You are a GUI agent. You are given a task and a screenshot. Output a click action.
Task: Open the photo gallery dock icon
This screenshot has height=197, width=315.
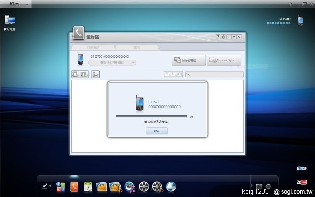(102, 187)
